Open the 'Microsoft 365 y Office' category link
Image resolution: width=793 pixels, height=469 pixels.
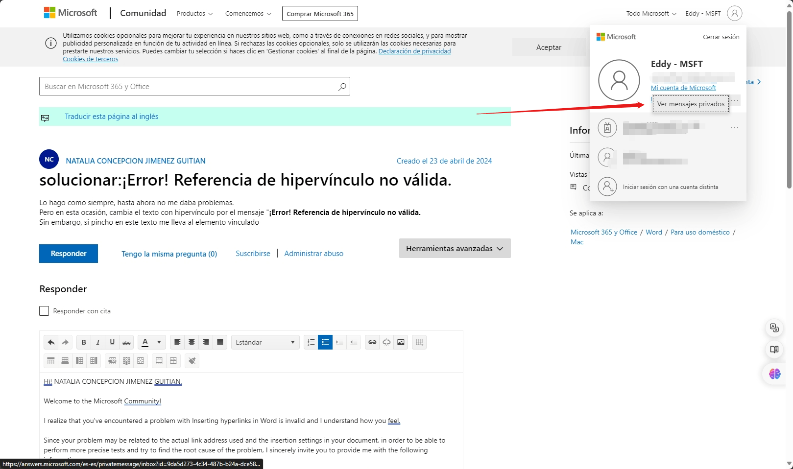604,233
